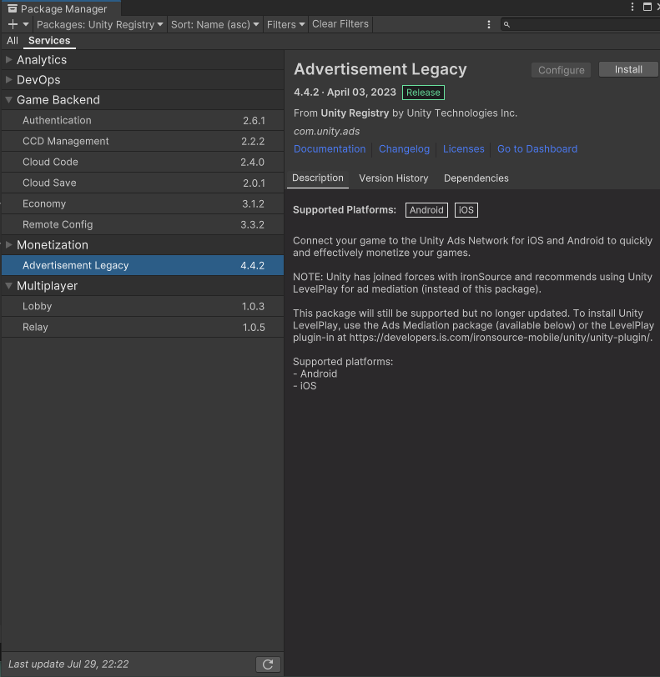Select Advertisement Legacy package row
This screenshot has width=660, height=677.
pos(142,265)
